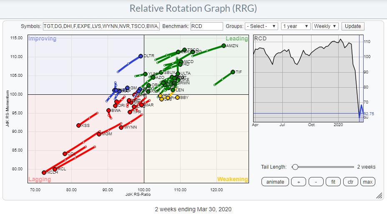Zoom out with the minus button
This screenshot has width=387, height=215.
316,182
